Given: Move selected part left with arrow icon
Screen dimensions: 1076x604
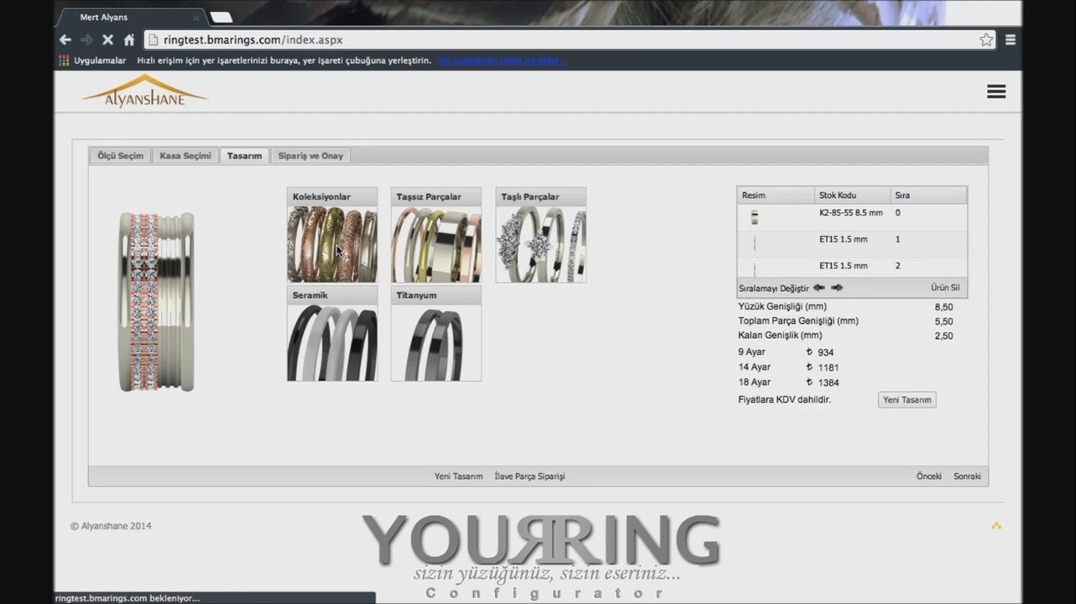Looking at the screenshot, I should pos(818,288).
